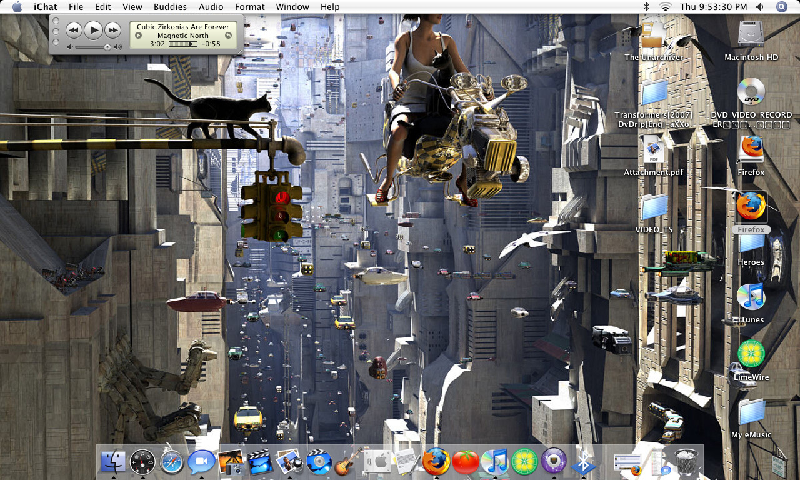Open Spotlight search in menu bar

point(781,7)
